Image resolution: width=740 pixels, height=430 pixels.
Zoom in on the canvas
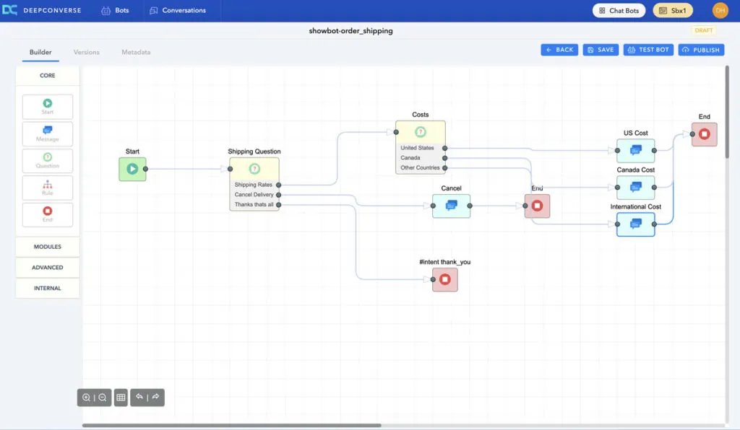pyautogui.click(x=87, y=398)
